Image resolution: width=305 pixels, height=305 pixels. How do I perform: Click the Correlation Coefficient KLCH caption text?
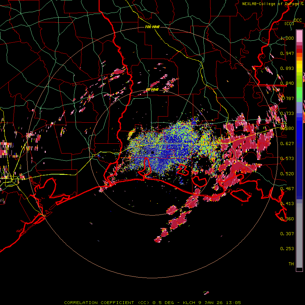pyautogui.click(x=152, y=303)
